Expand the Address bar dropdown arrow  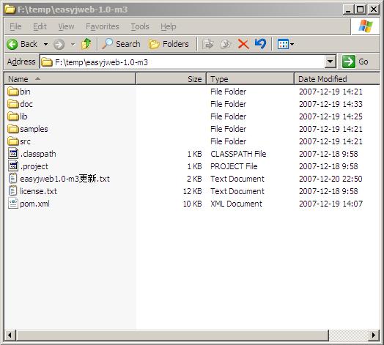(330, 62)
